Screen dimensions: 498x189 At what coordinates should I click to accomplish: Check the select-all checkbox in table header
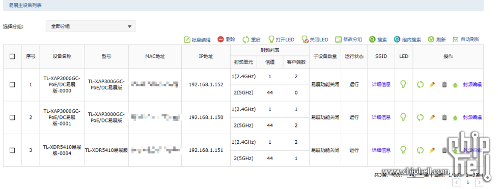[12, 56]
